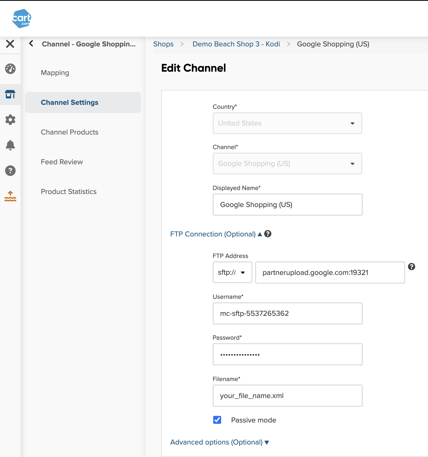Open Demo Beach Shop 3 - Kodi breadcrumb

[x=236, y=44]
